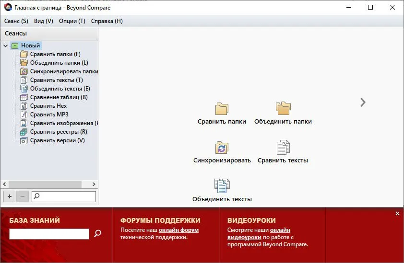Select Сравнить Hex tree row

coord(48,106)
